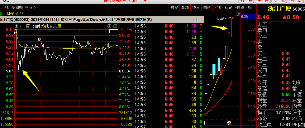Click the 卖三 ask level row

coord(281,36)
